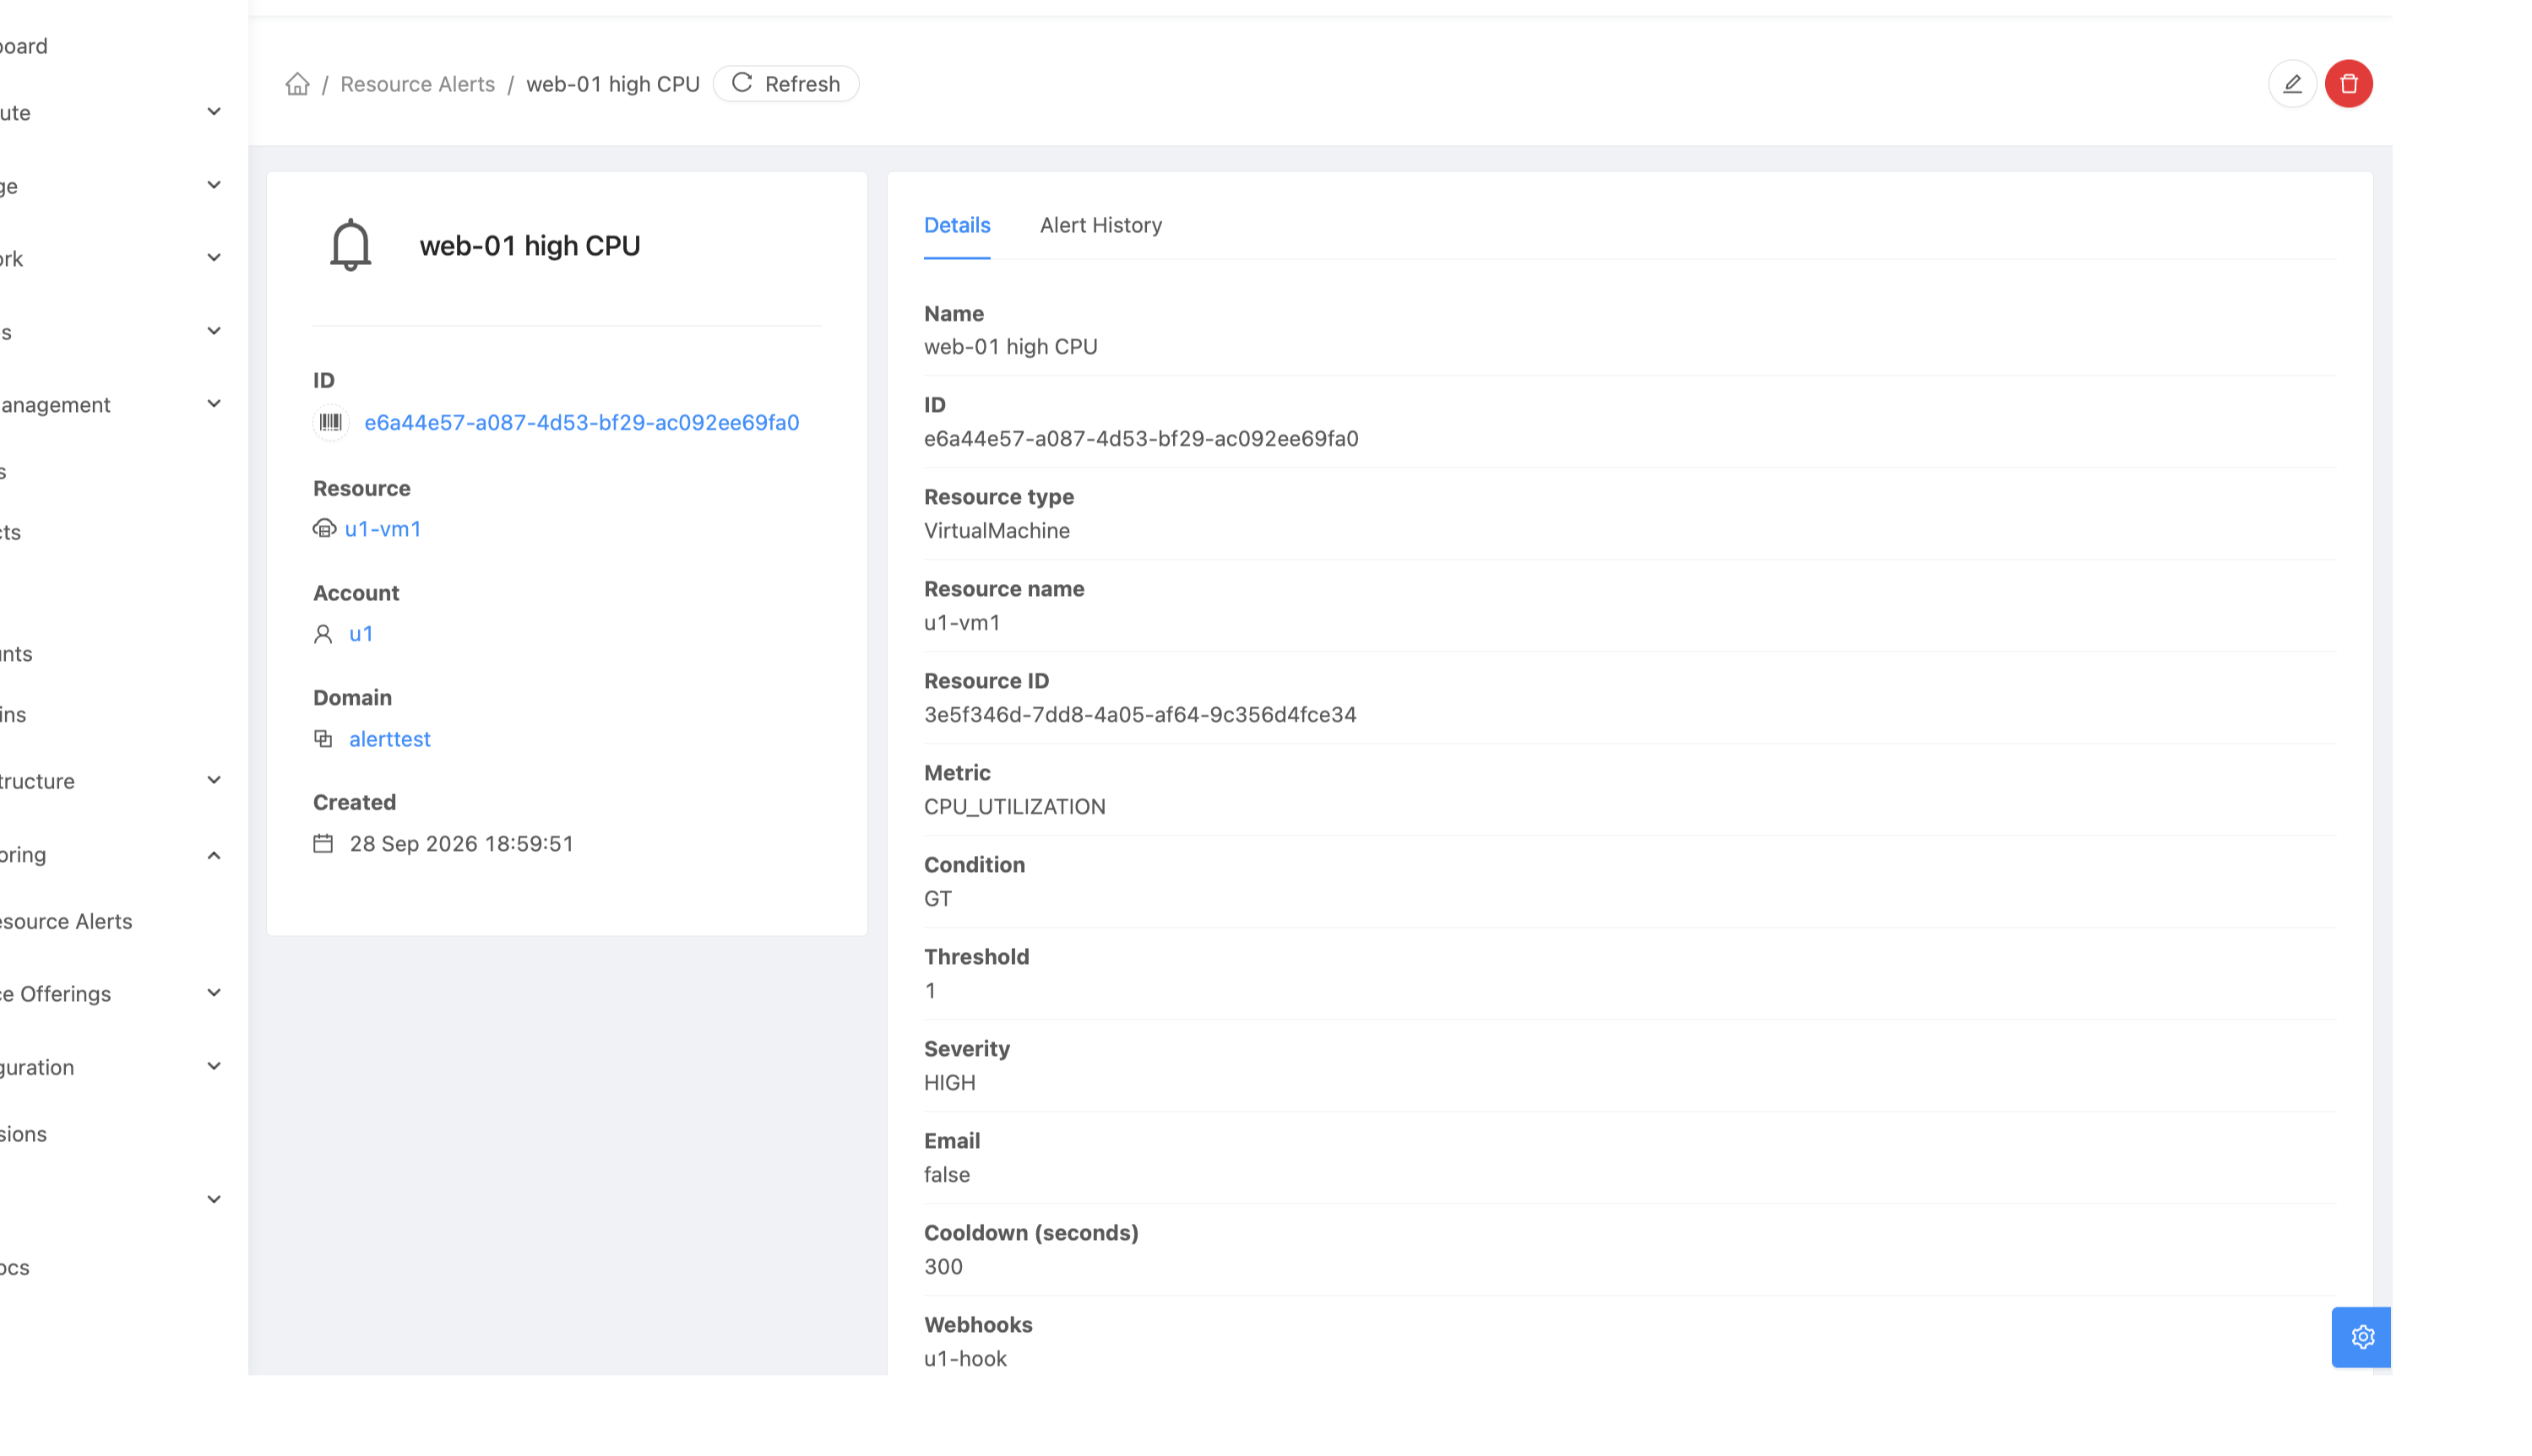Click the domain icon beside alerttest
Screen dimensions: 2532x1456
pyautogui.click(x=323, y=739)
